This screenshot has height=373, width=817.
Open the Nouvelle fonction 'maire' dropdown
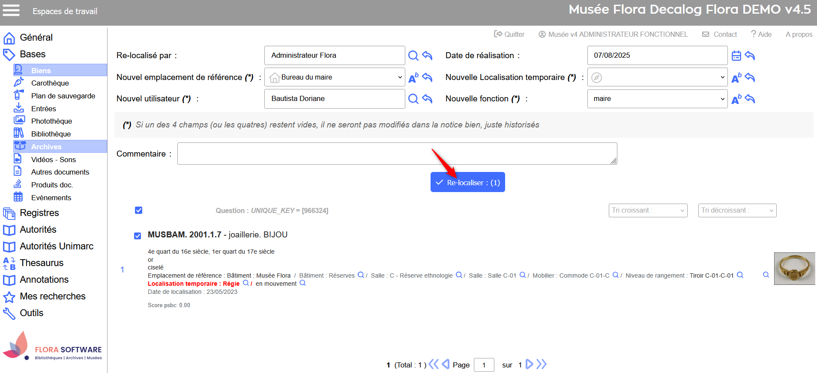[657, 99]
